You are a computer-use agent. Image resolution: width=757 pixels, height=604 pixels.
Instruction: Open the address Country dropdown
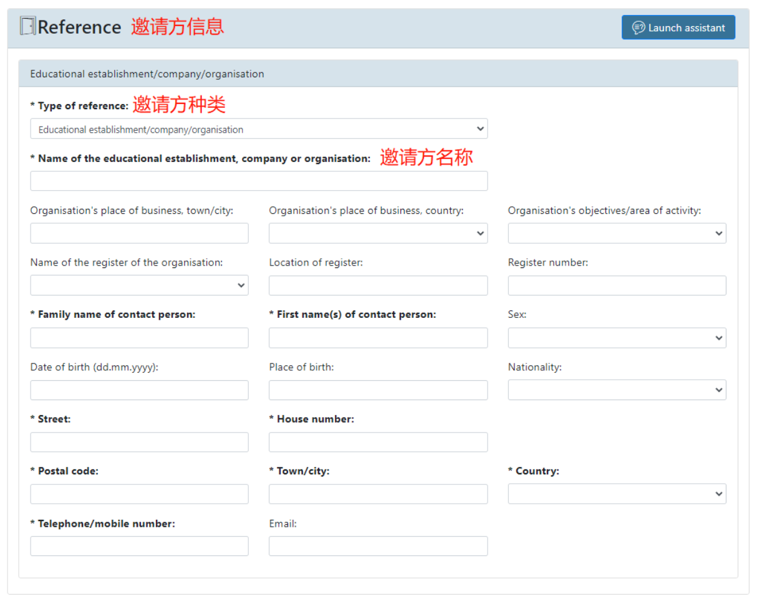617,494
